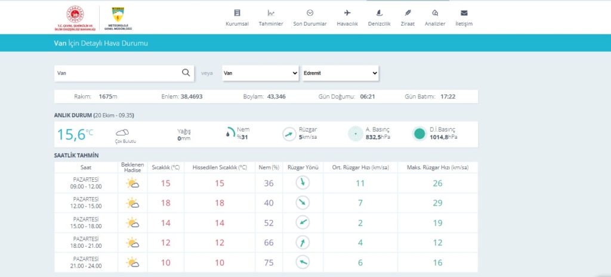
Task: Click the search magnifier icon
Action: tap(186, 73)
